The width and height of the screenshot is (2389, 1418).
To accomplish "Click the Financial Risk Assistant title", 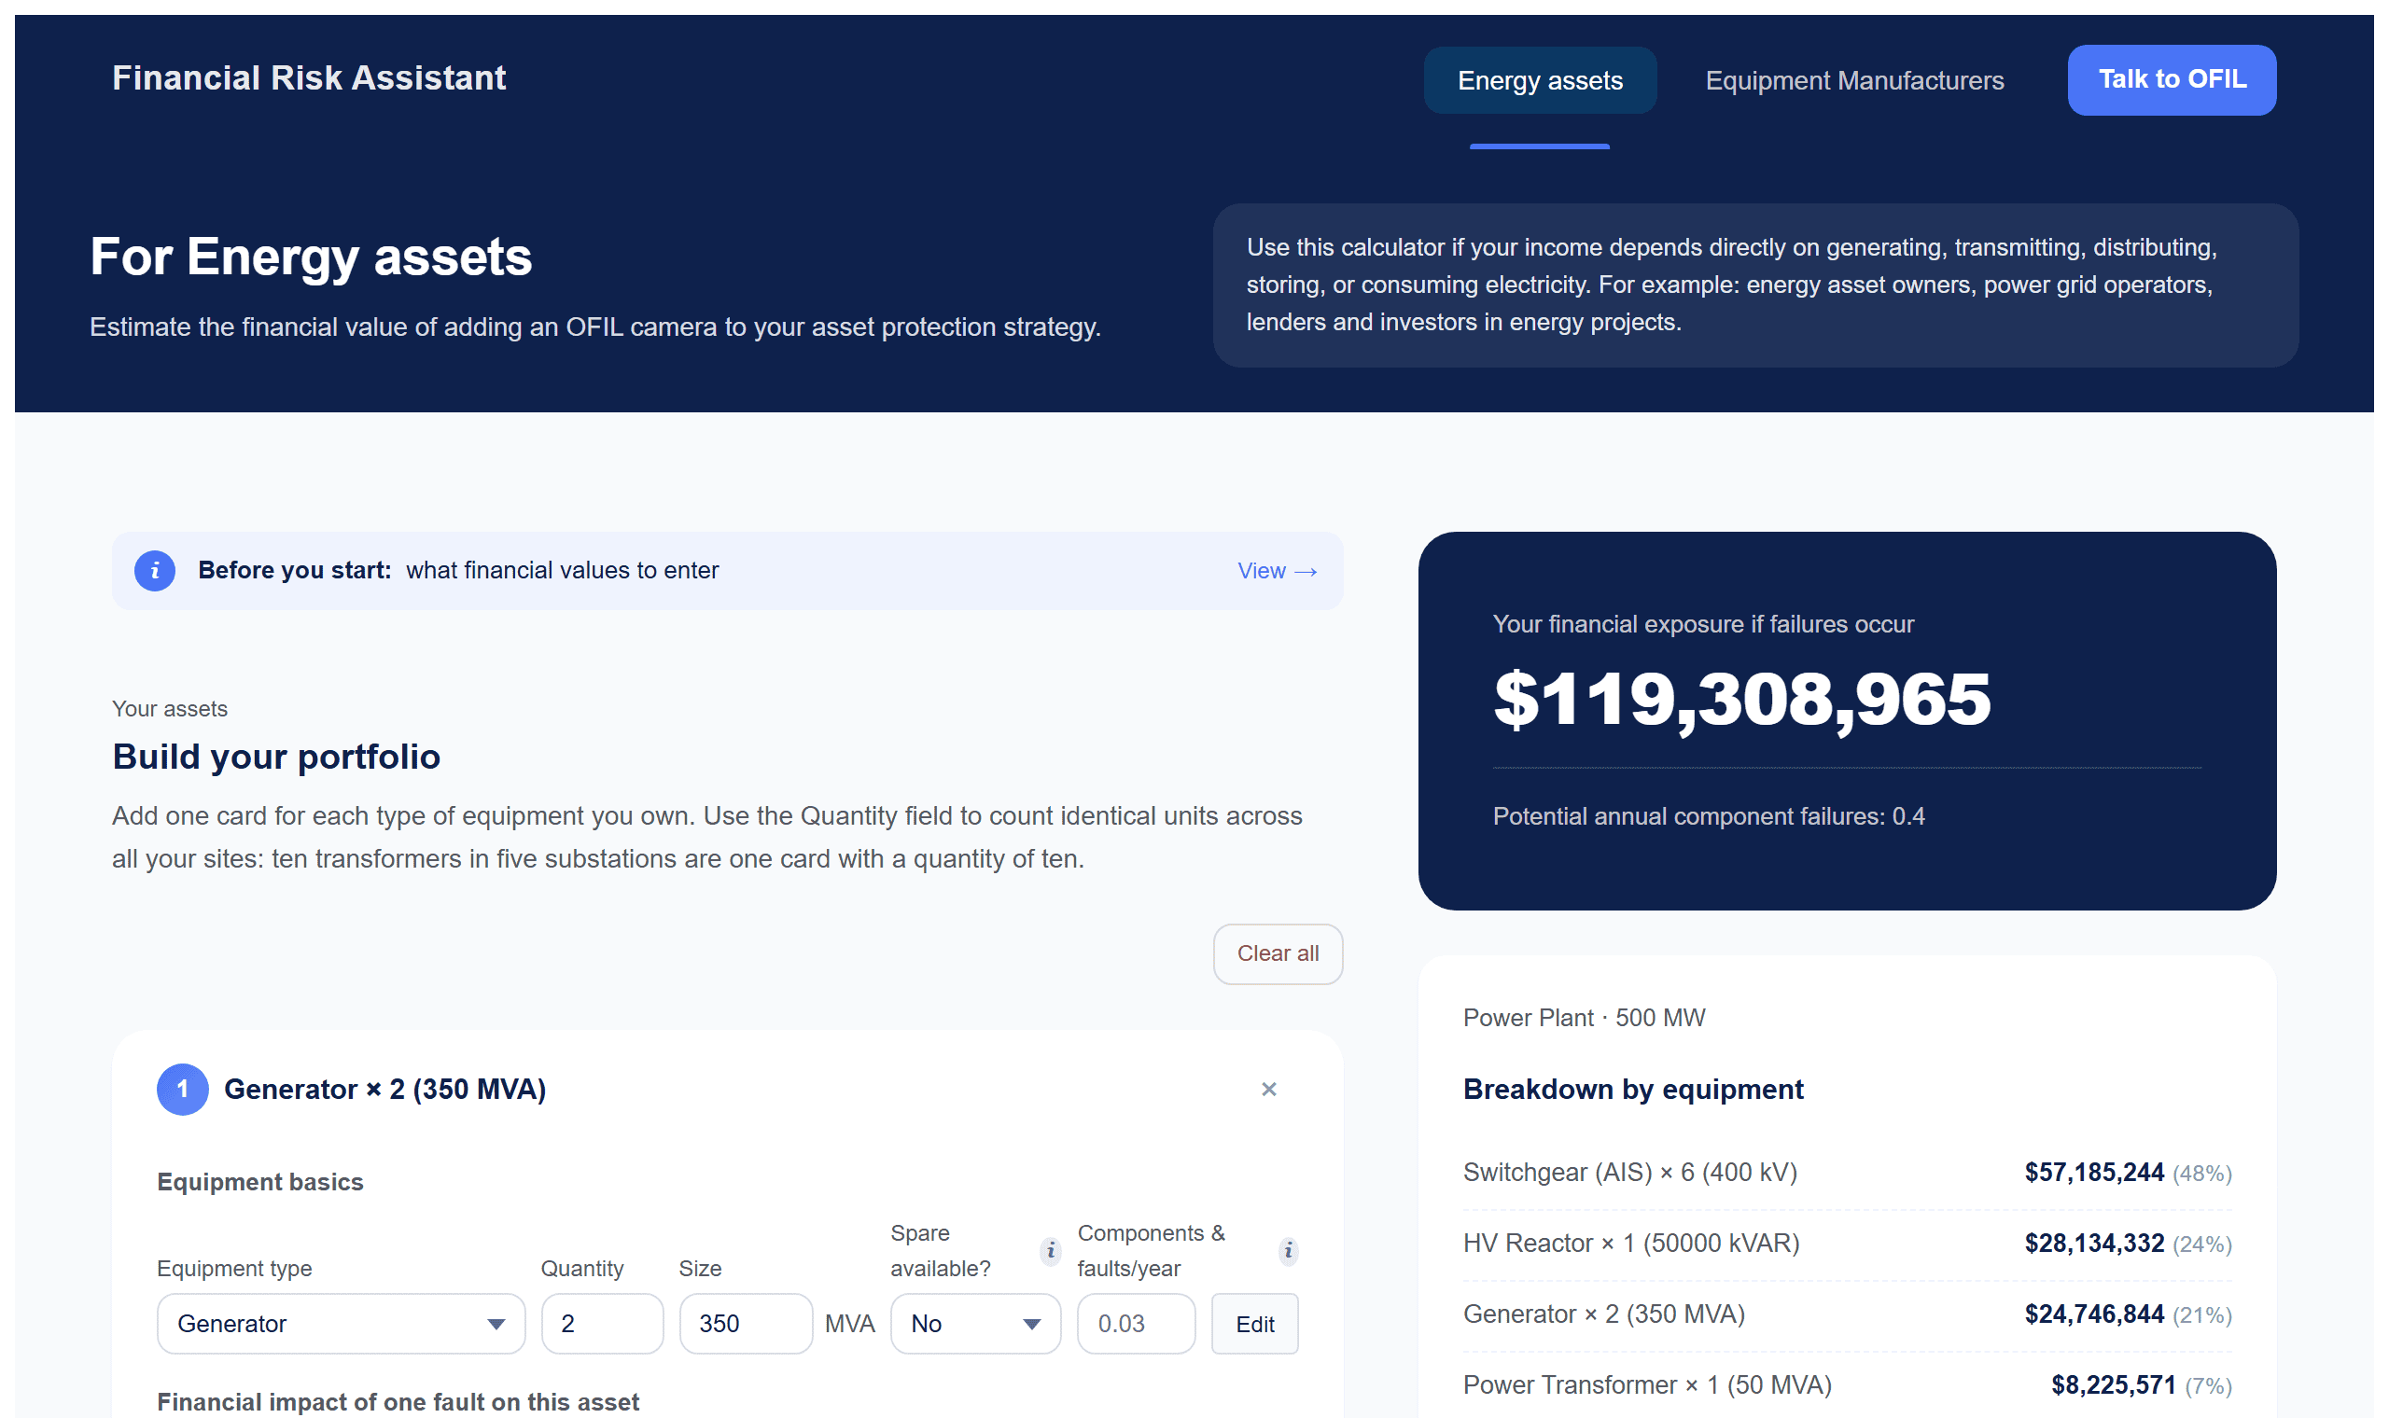I will tap(309, 78).
